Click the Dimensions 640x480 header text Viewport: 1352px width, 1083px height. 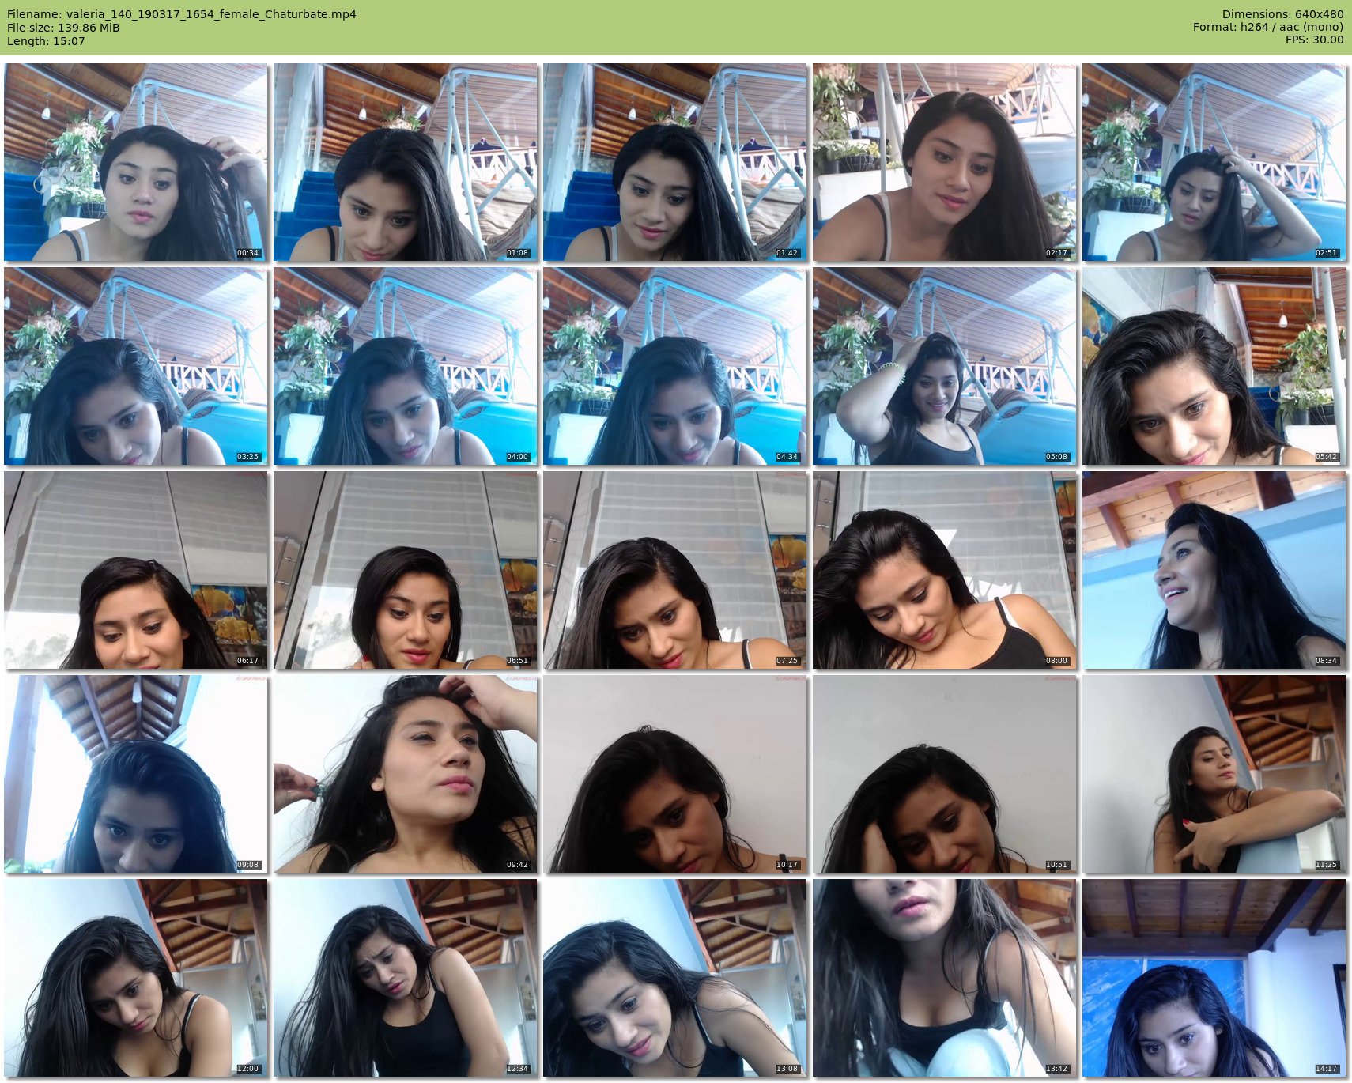tap(1282, 14)
